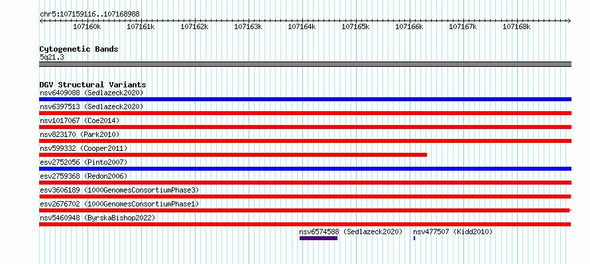Viewport: 590px width, 264px height.
Task: Click the 107160k ruler tick label
Action: coord(87,26)
